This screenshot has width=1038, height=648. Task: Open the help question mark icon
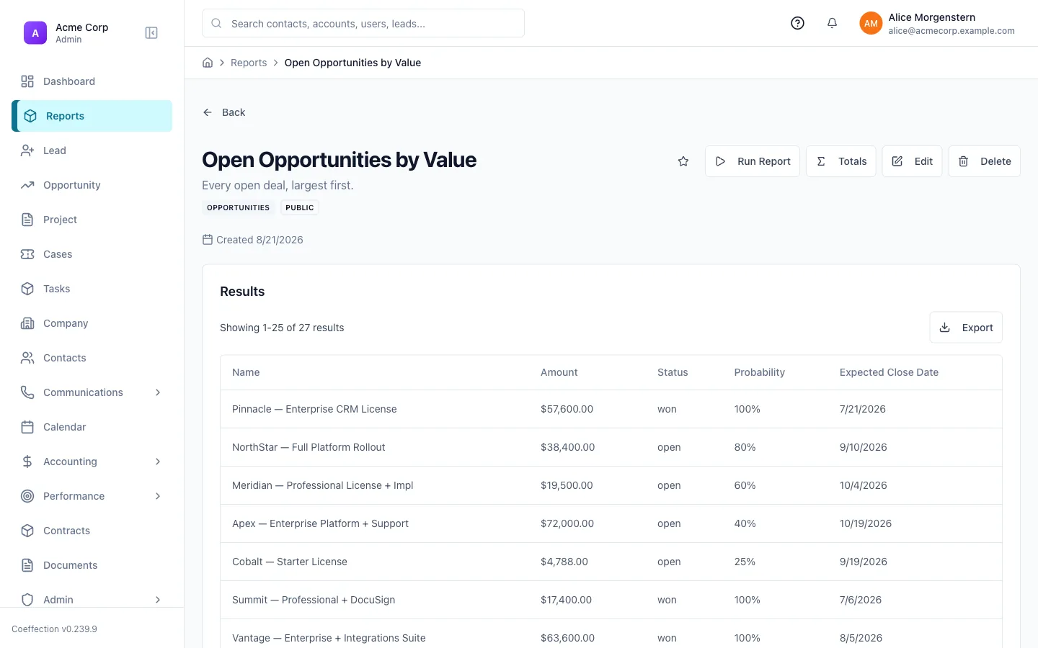click(x=797, y=23)
